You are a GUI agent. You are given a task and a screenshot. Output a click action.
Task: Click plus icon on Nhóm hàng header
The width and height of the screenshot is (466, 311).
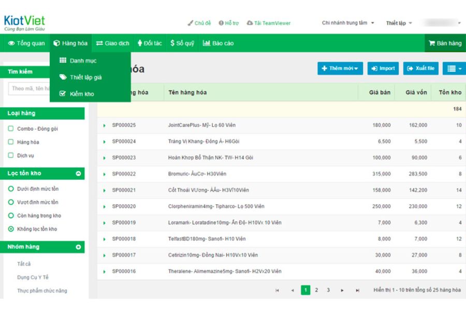(x=79, y=247)
